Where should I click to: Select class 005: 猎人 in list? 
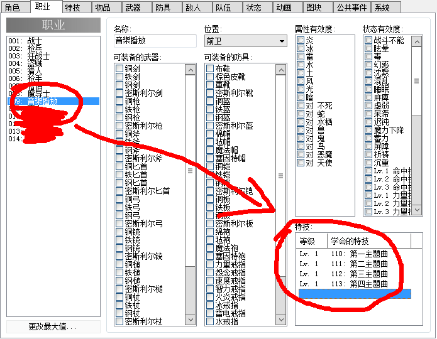[x=53, y=71]
